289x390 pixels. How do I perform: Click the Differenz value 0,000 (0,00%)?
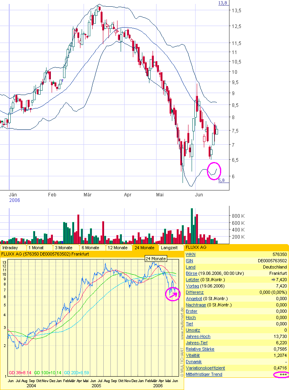273,292
